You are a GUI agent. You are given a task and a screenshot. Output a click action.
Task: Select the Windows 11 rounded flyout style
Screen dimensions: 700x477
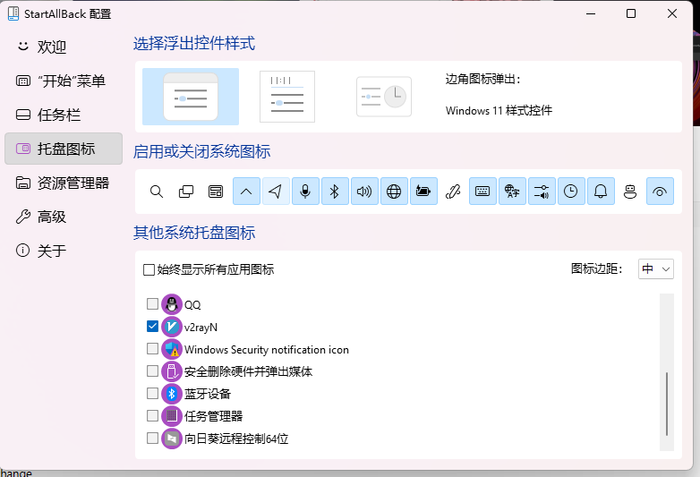point(191,97)
